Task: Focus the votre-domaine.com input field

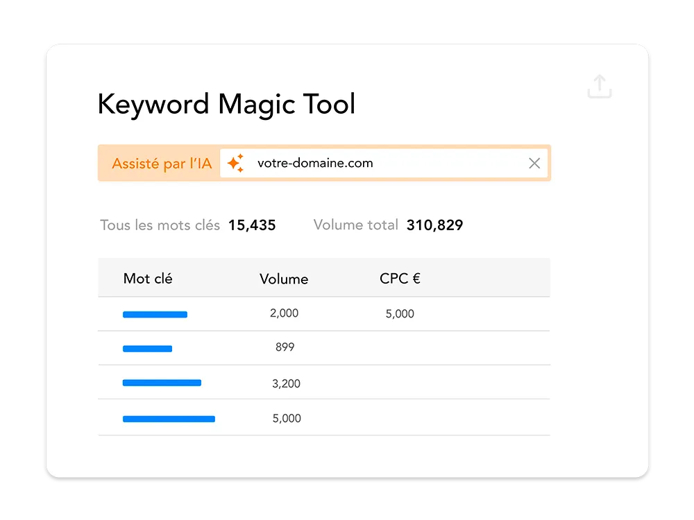Action: (384, 163)
